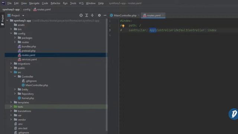
Task: Expand the tests folder
Action: 11,107
